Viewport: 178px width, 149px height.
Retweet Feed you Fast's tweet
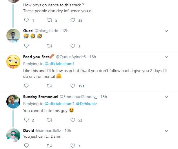50,86
